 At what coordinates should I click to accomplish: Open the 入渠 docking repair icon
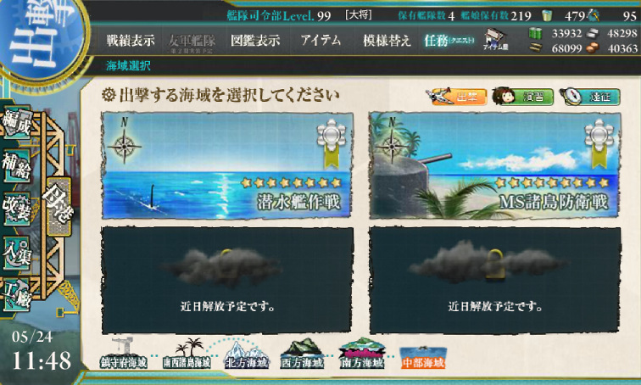[x=16, y=253]
